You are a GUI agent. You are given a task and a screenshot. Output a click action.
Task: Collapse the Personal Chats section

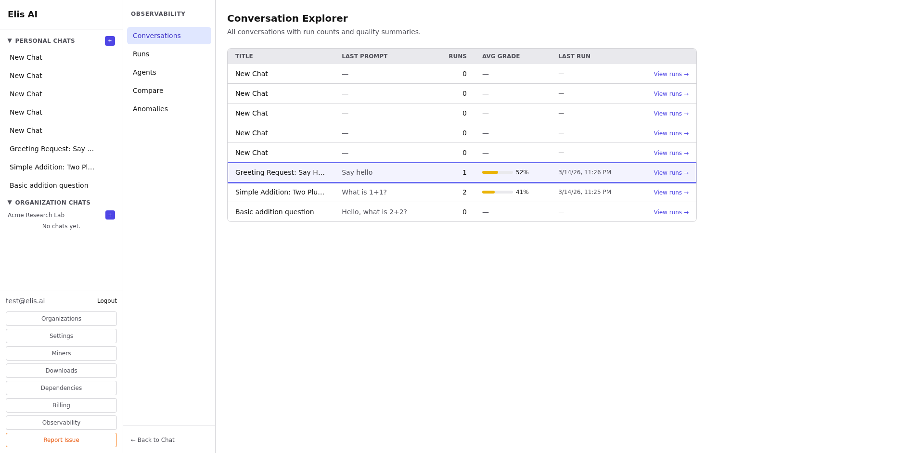[10, 41]
